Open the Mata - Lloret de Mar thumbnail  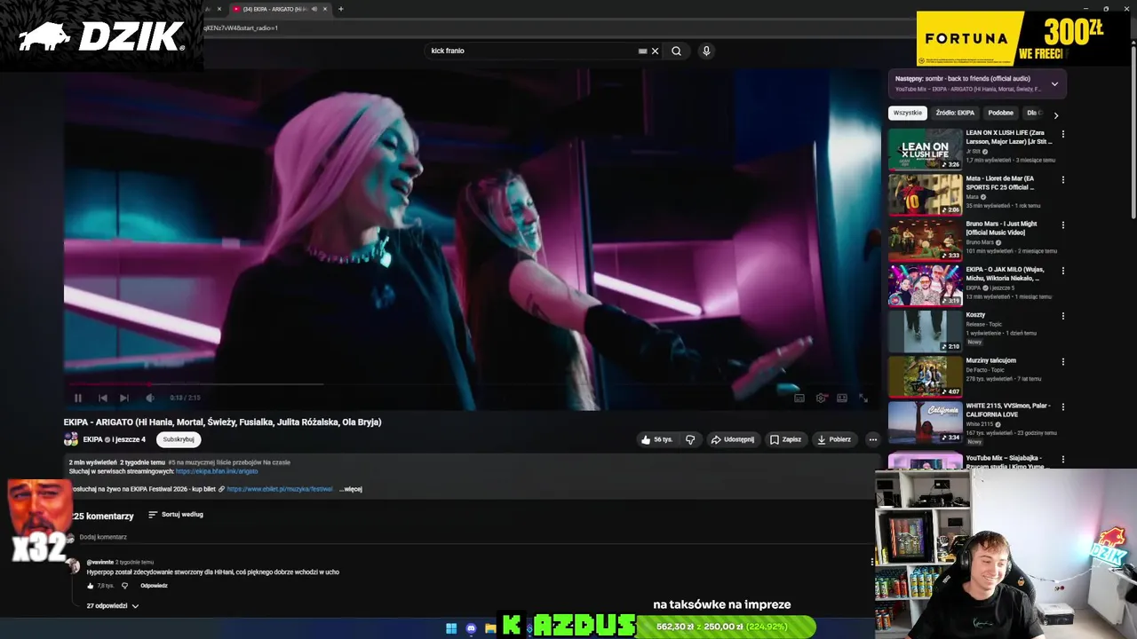click(925, 194)
